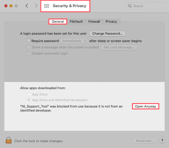Click the padlock to make changes
This screenshot has width=169, height=148.
pyautogui.click(x=9, y=141)
